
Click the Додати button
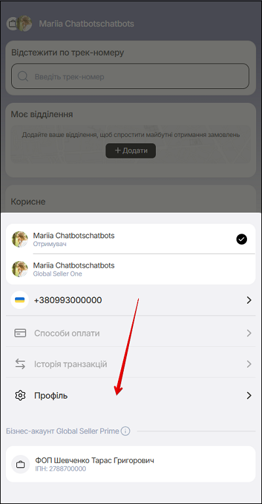pyautogui.click(x=131, y=151)
